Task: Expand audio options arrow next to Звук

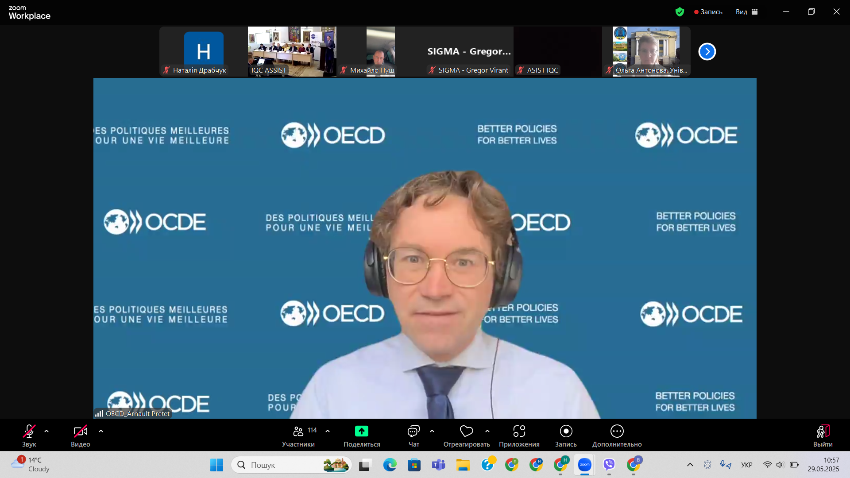Action: coord(46,431)
